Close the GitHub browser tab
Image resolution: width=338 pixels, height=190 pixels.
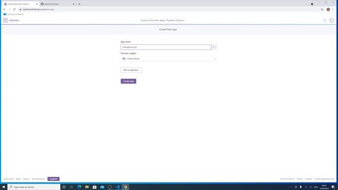tap(73, 4)
